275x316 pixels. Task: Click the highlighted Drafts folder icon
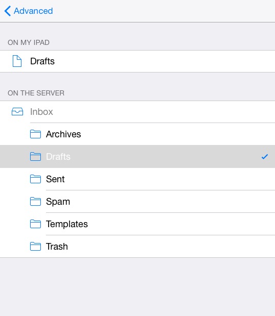click(35, 157)
